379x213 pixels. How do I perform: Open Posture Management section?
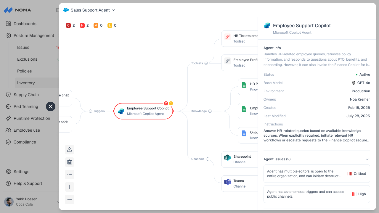coord(34,35)
